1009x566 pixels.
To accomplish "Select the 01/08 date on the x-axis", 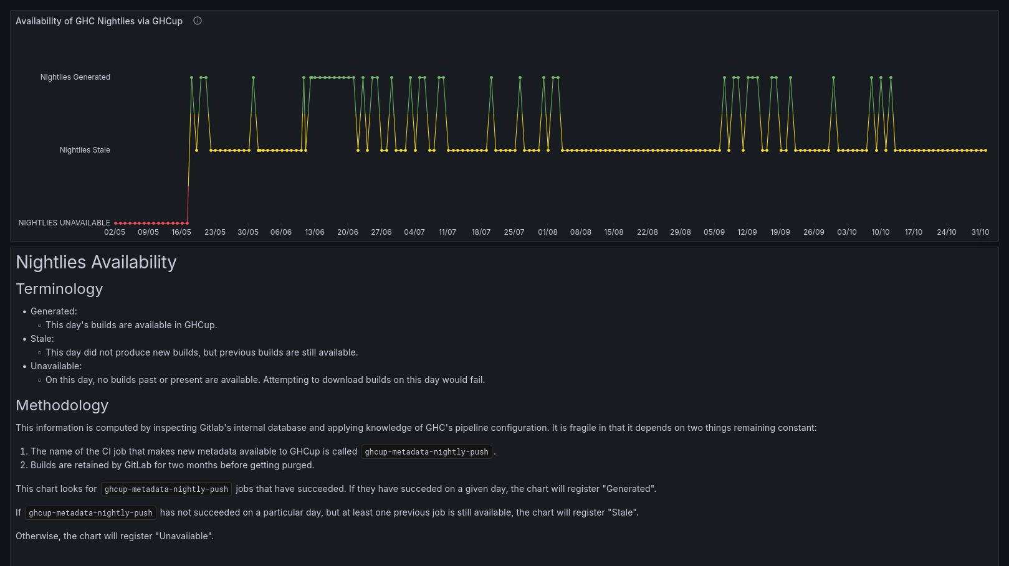I will [x=548, y=232].
